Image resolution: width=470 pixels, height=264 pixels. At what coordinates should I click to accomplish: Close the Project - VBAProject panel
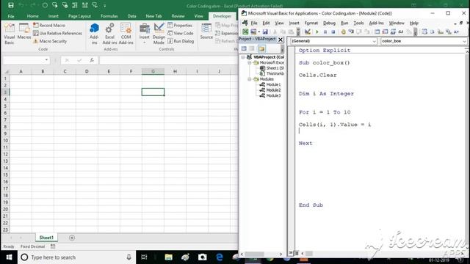click(x=281, y=40)
